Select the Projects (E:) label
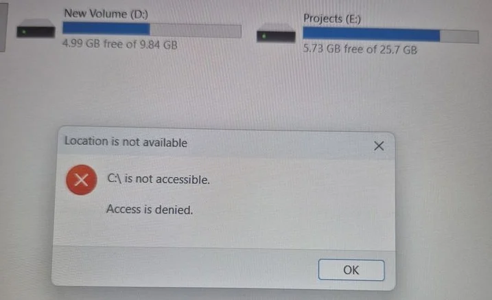Image resolution: width=492 pixels, height=300 pixels. tap(332, 19)
